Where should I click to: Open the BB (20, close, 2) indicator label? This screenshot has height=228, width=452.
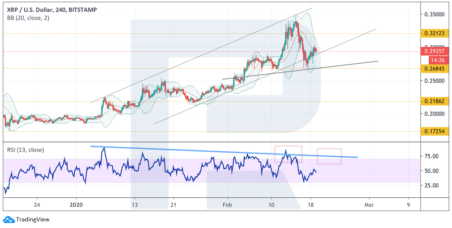(x=28, y=18)
